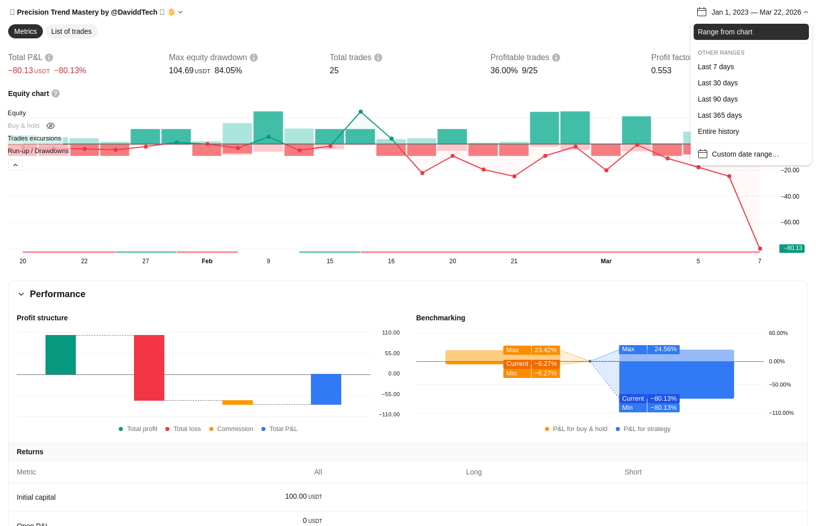This screenshot has height=526, width=816.
Task: Open the strategy name dropdown chevron
Action: coord(180,12)
